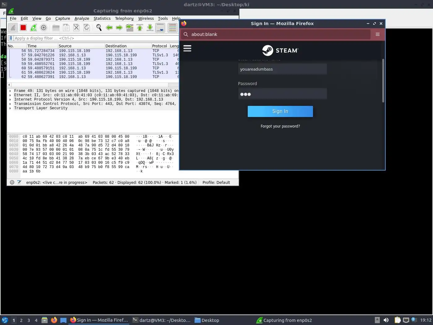
Task: Click the Steam password field
Action: pyautogui.click(x=282, y=94)
